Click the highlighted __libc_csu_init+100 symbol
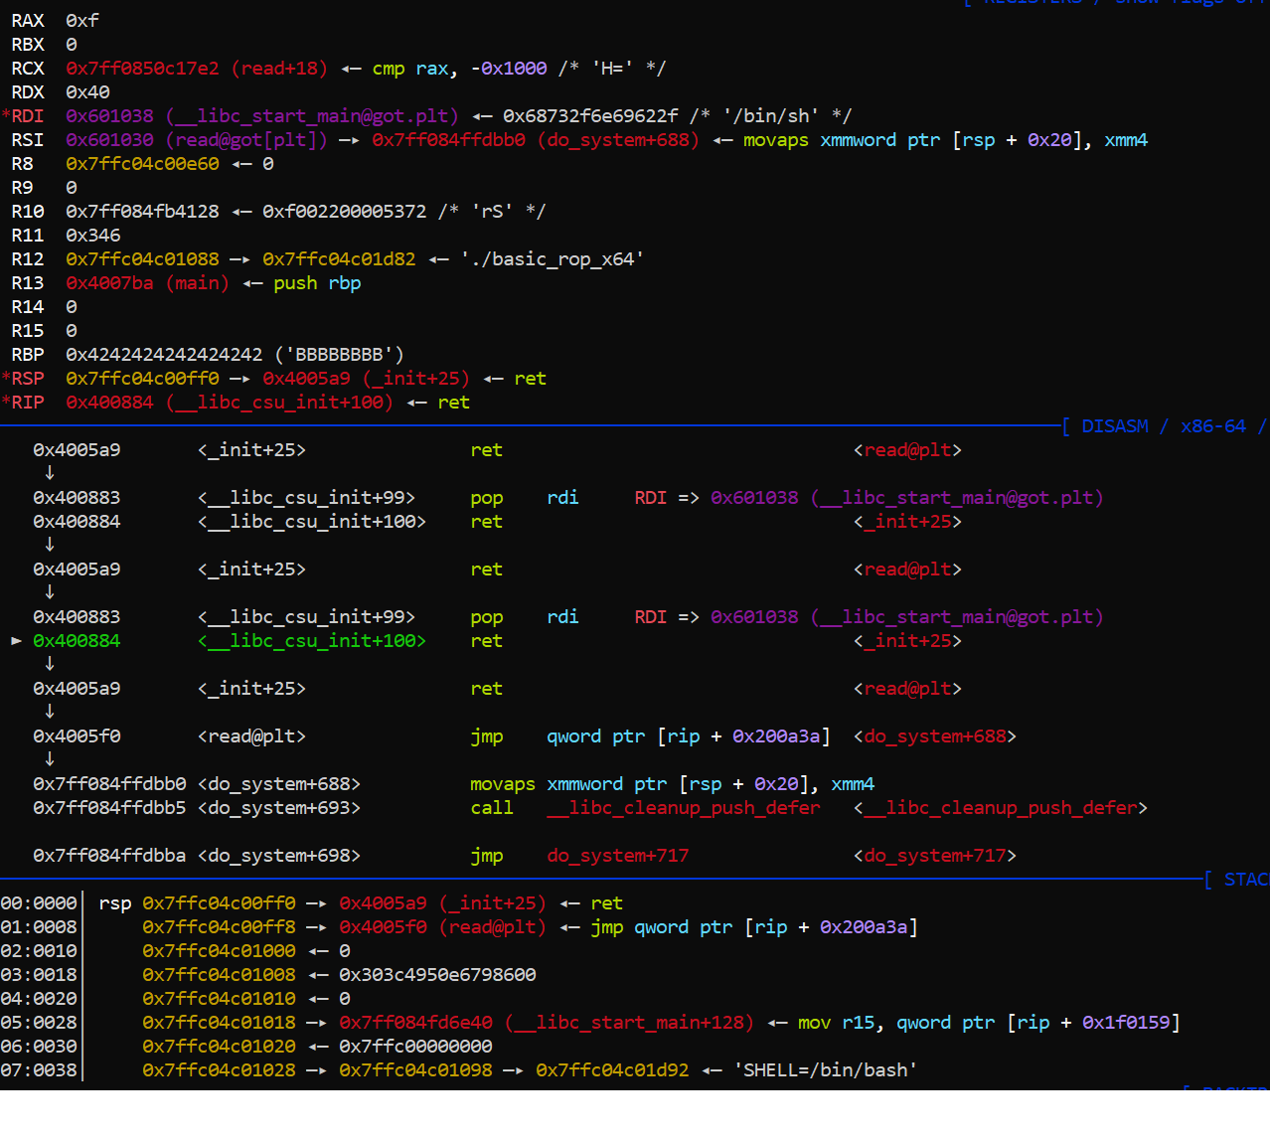 [311, 641]
